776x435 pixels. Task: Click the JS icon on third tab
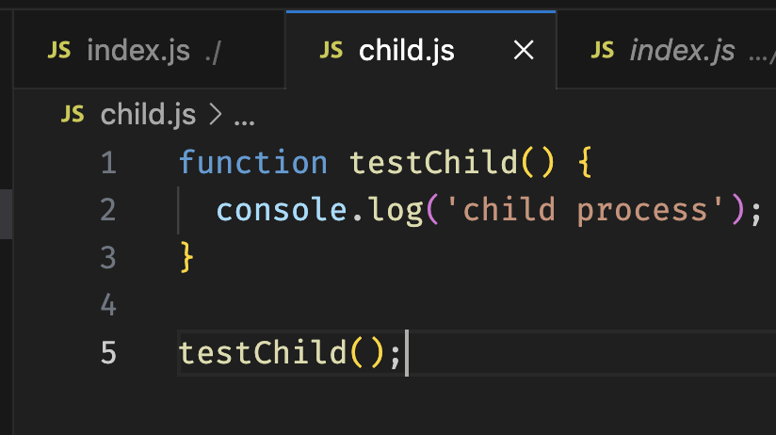(x=603, y=51)
